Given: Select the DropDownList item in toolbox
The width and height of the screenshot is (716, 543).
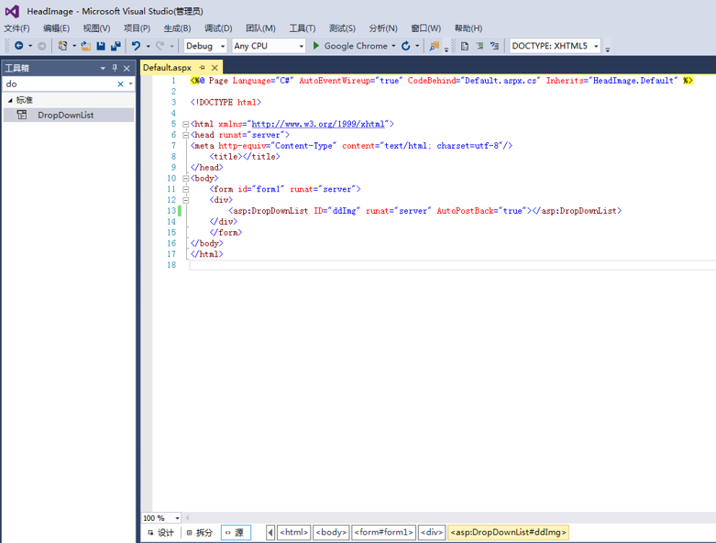Looking at the screenshot, I should [65, 115].
